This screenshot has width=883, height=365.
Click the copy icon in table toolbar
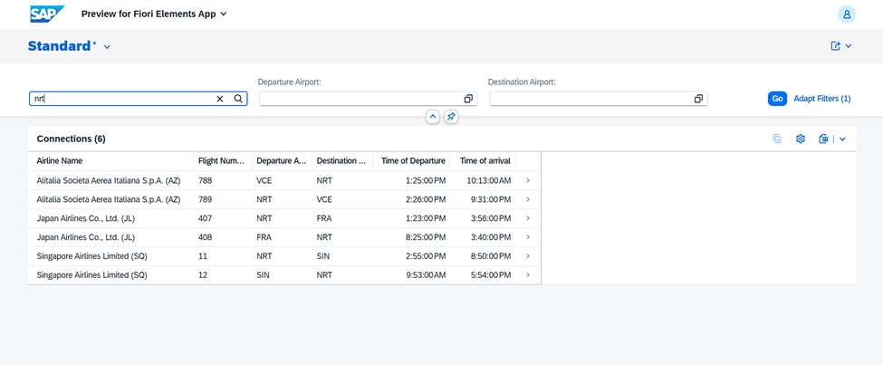(x=777, y=139)
